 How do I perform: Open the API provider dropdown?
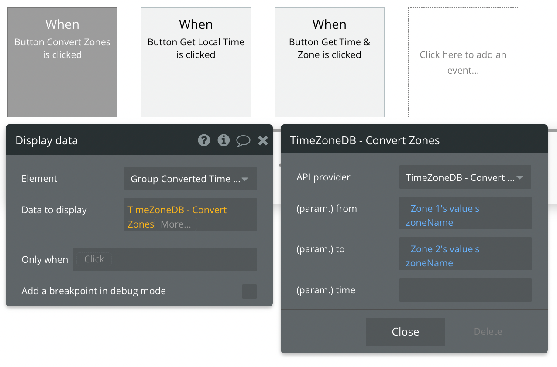[x=465, y=177]
